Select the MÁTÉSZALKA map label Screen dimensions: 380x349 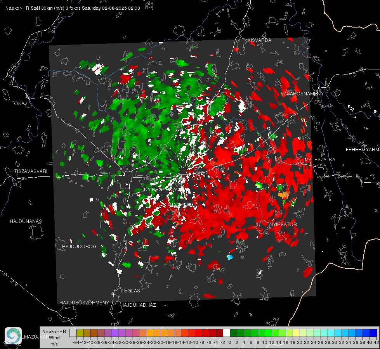coord(320,160)
